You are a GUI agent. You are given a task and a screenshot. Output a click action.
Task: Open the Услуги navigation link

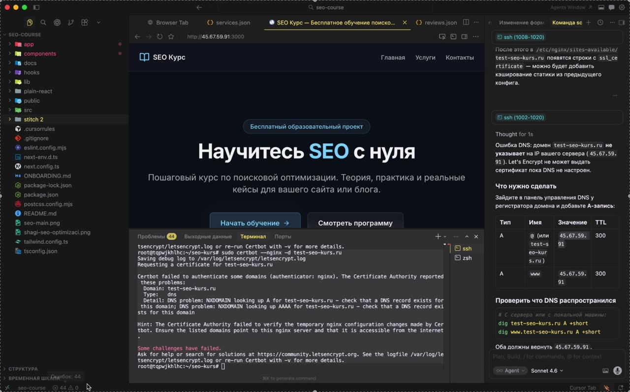point(425,57)
